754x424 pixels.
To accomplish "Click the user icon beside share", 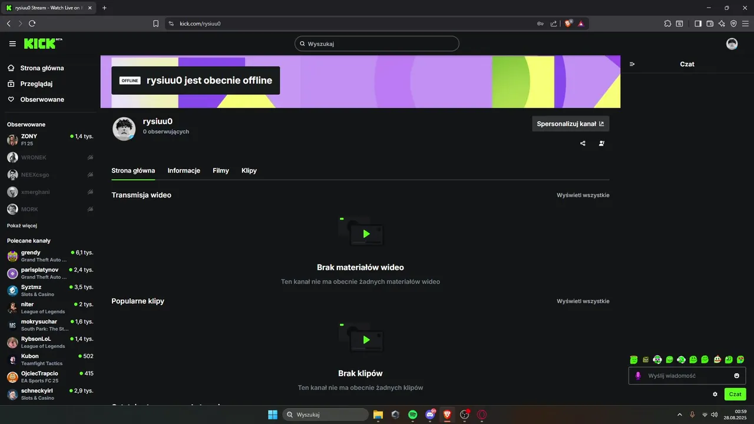I will [601, 143].
